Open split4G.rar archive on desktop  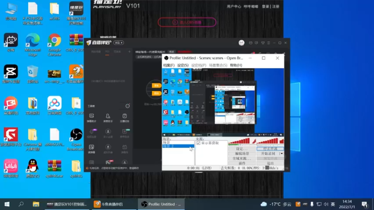54,168
